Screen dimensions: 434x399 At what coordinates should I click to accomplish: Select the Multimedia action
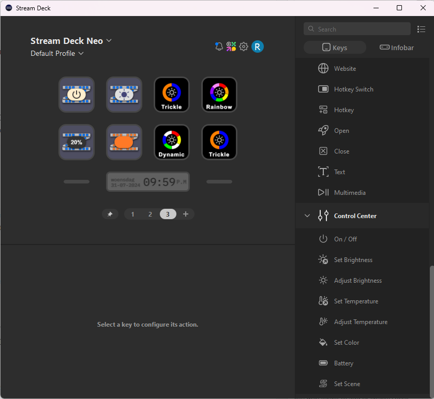click(362, 193)
